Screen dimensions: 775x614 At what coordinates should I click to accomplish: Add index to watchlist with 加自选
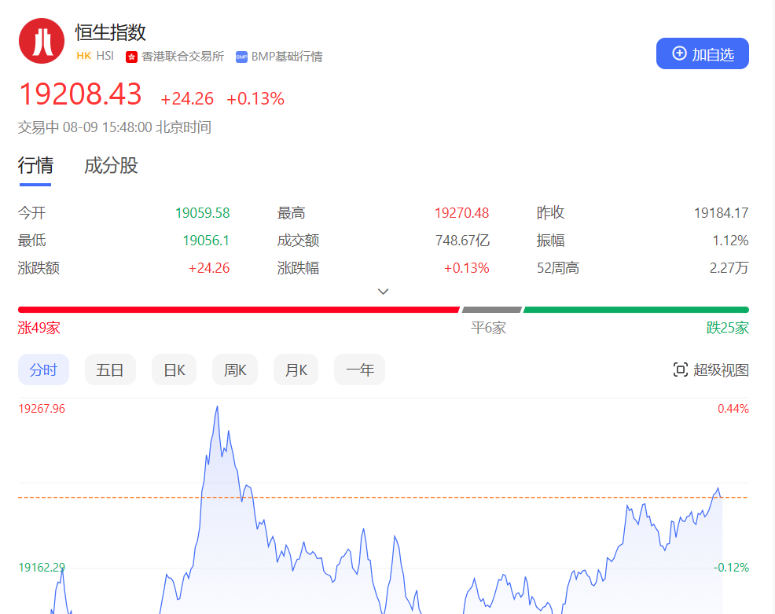[703, 53]
